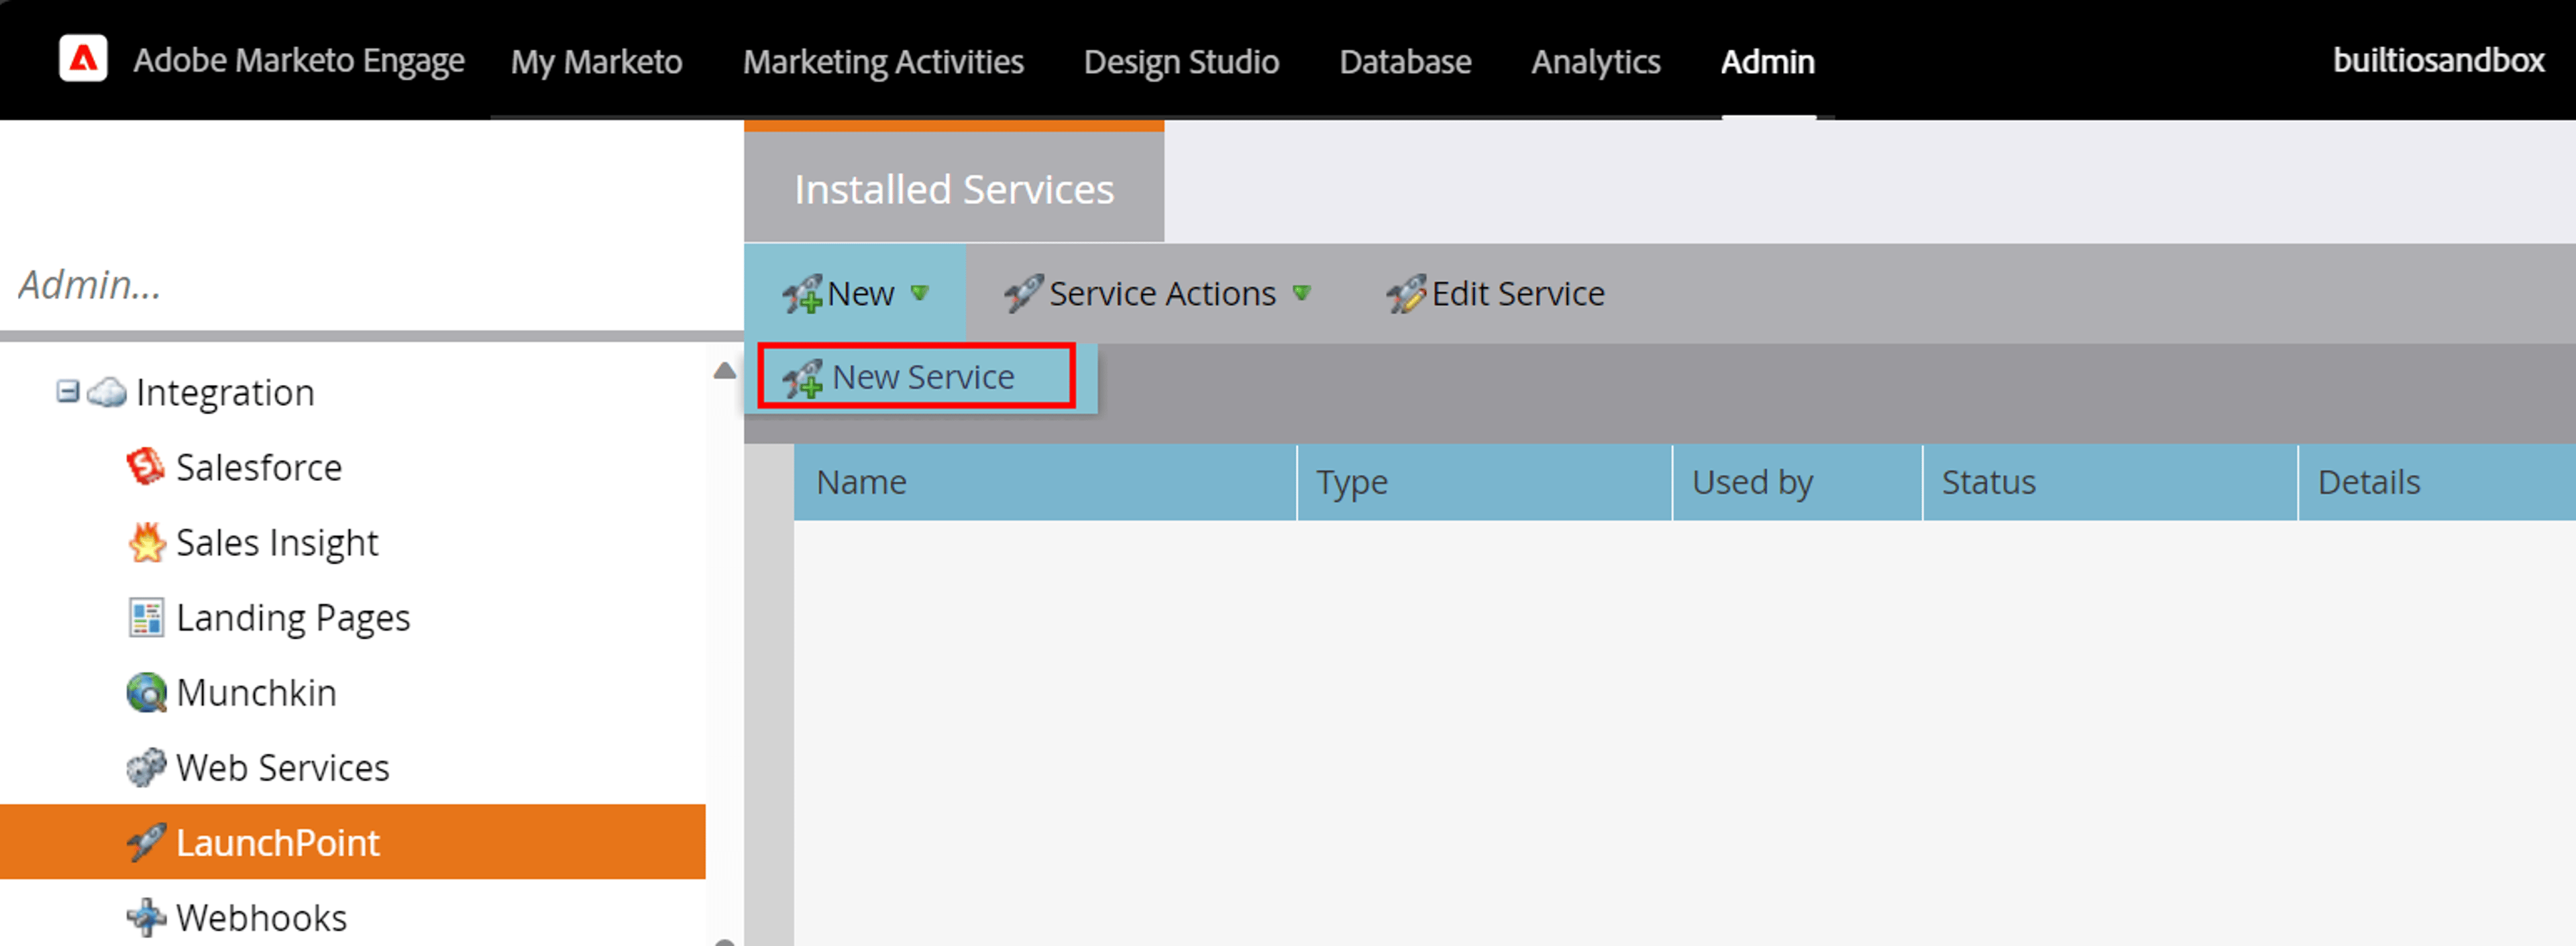Image resolution: width=2576 pixels, height=946 pixels.
Task: Select the Integration tree label
Action: point(225,392)
